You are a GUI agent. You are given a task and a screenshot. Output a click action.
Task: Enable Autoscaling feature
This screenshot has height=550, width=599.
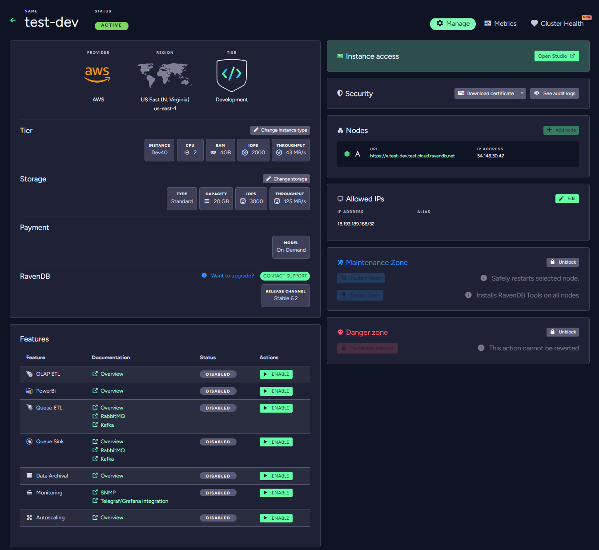(x=276, y=518)
